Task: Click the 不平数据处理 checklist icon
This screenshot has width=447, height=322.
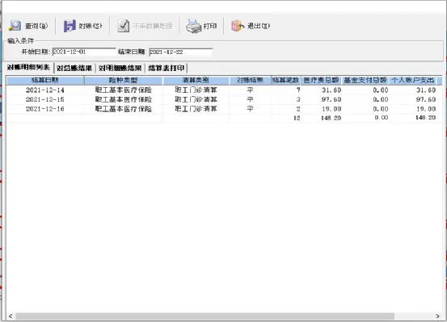Action: pyautogui.click(x=124, y=26)
